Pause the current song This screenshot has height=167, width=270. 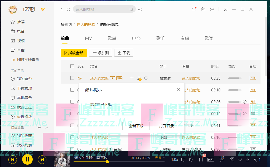[27, 159]
